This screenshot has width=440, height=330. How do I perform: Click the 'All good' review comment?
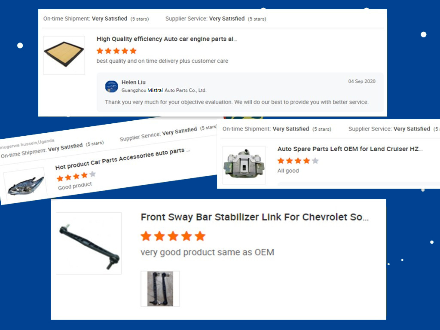coord(288,171)
